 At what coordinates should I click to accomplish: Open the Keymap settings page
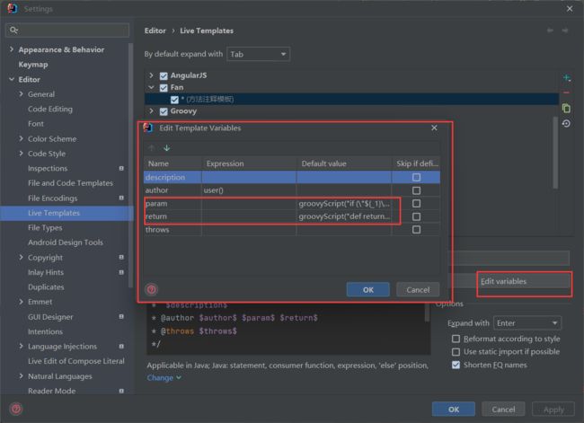point(33,65)
